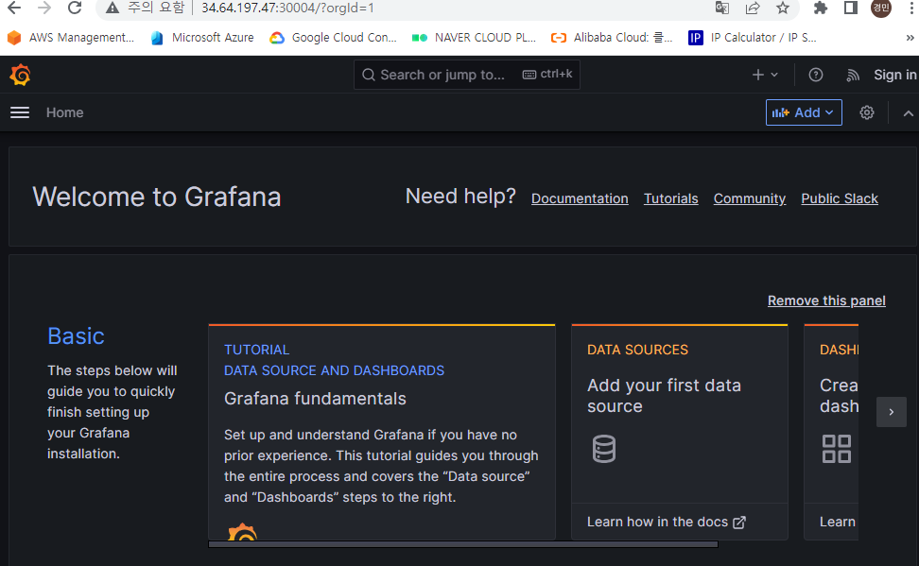Click the user profile avatar
Image resolution: width=919 pixels, height=566 pixels.
click(881, 8)
